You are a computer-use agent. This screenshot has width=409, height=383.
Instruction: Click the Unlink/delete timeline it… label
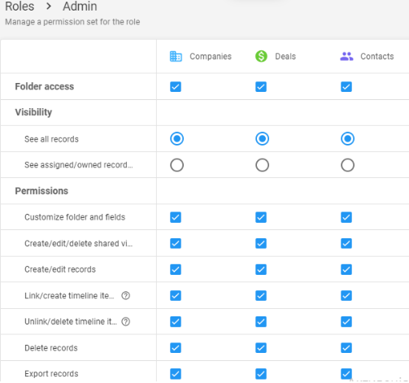71,321
